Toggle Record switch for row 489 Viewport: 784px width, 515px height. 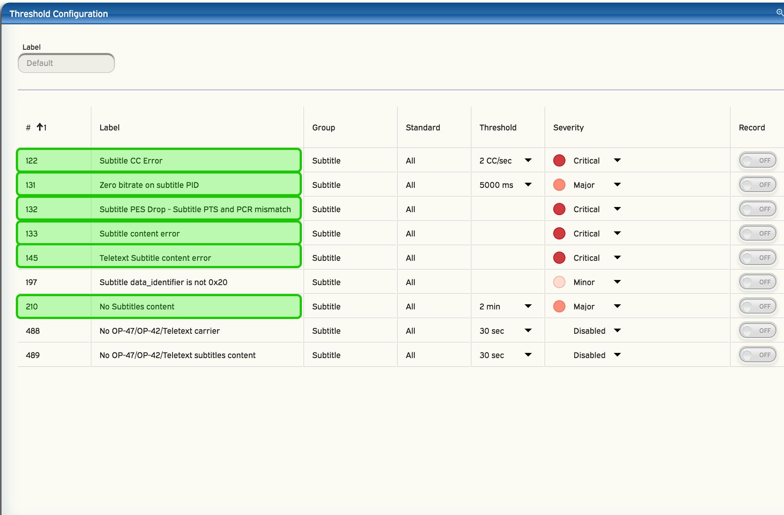[x=757, y=355]
